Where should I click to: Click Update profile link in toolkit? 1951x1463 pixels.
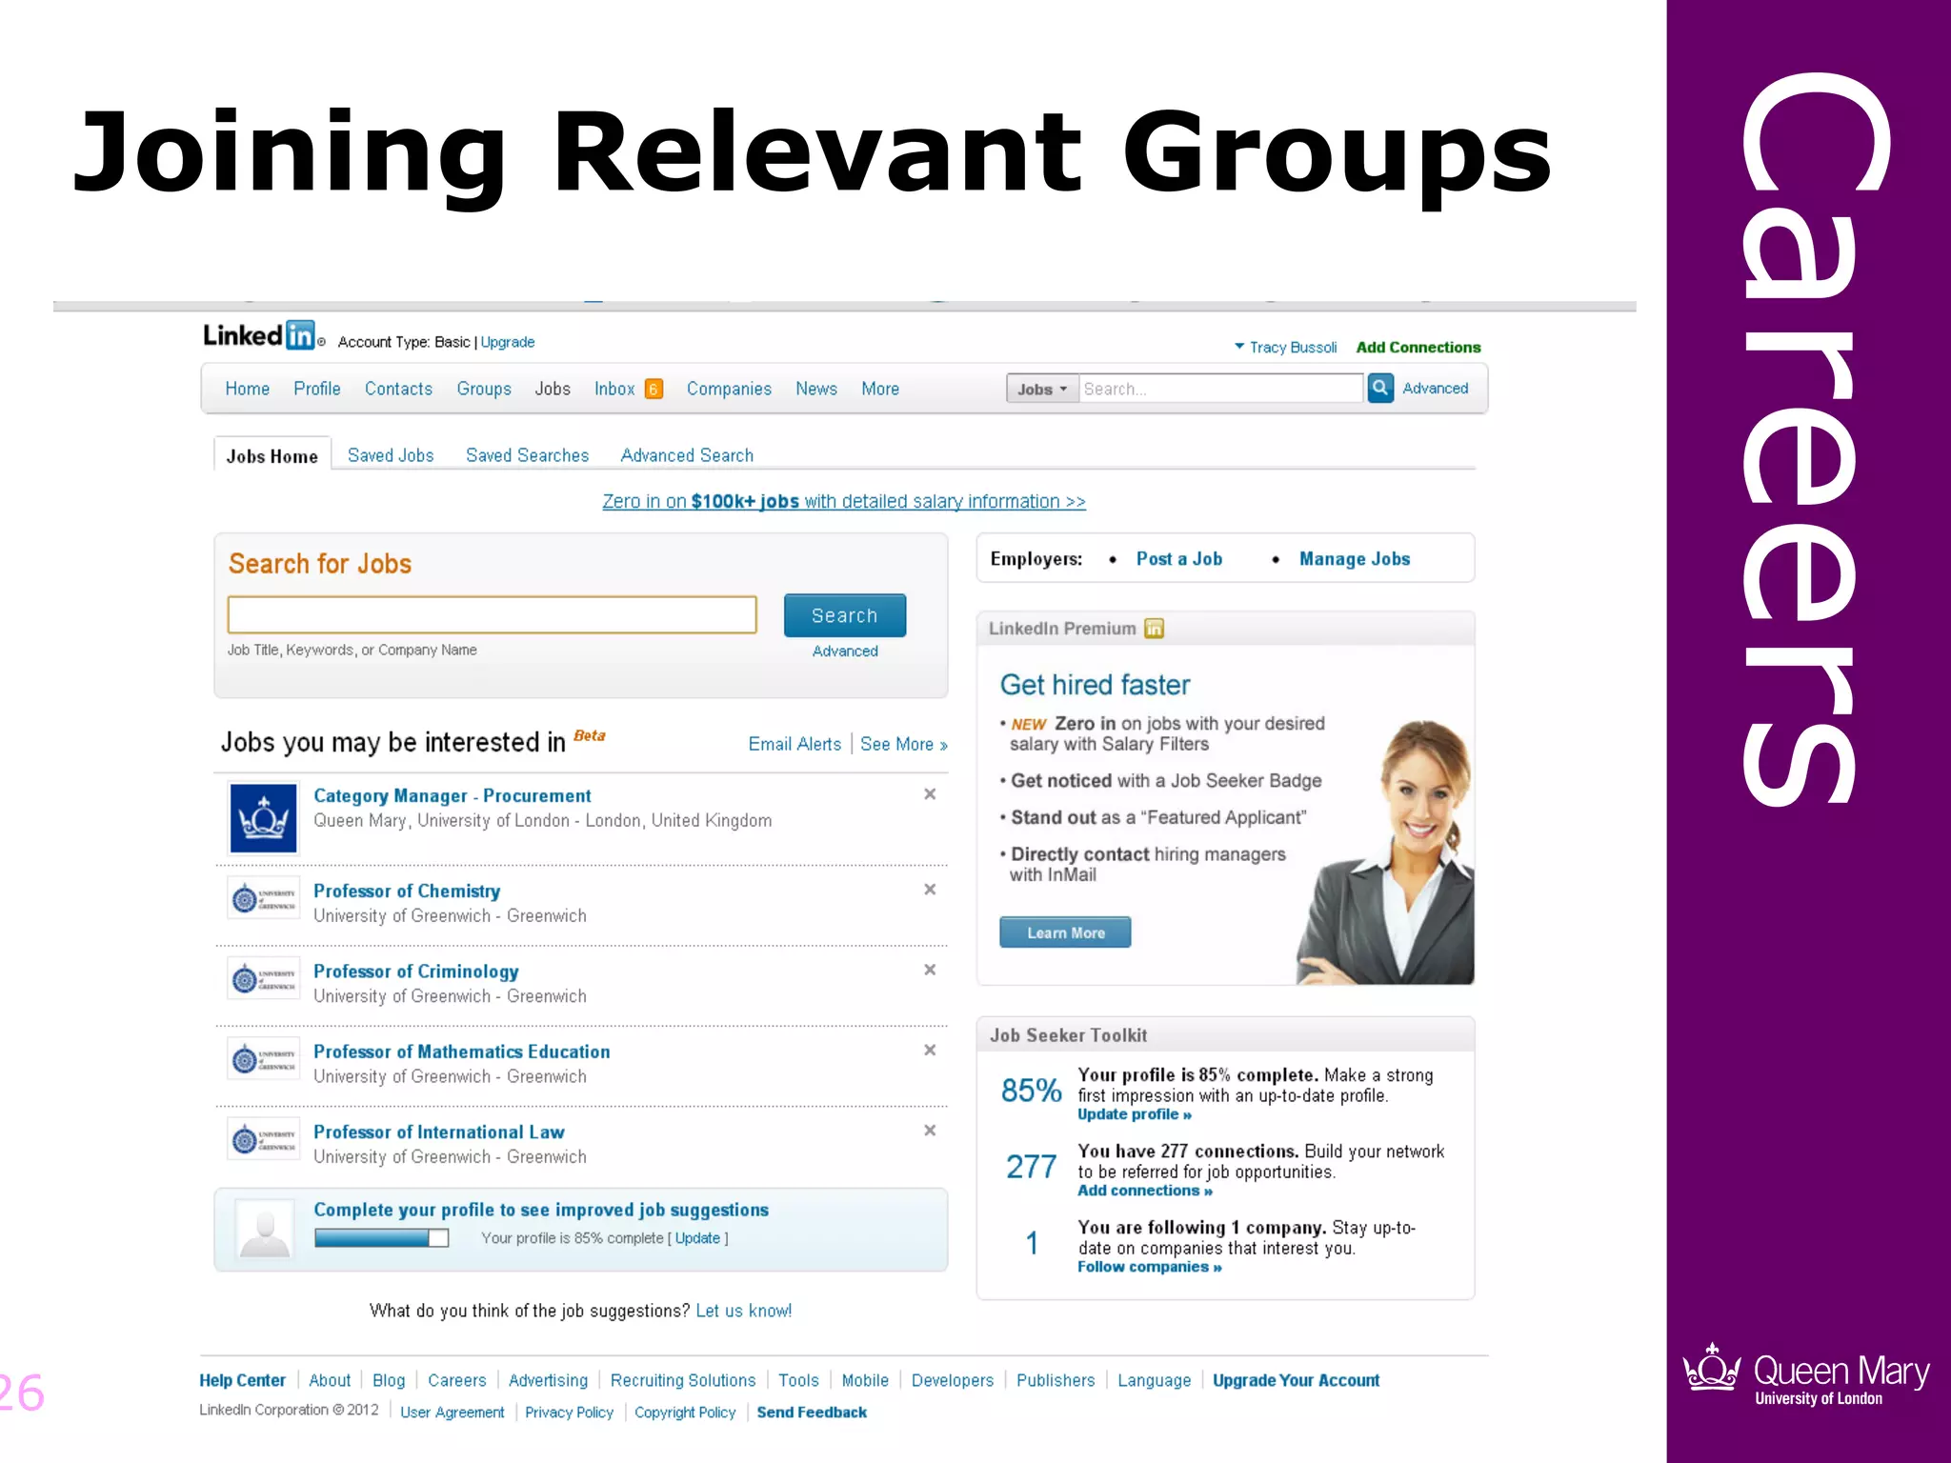(x=1135, y=1114)
